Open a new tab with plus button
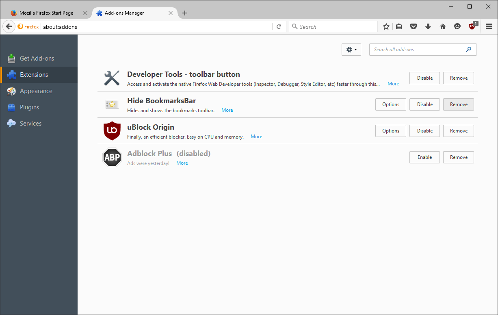 [x=185, y=13]
